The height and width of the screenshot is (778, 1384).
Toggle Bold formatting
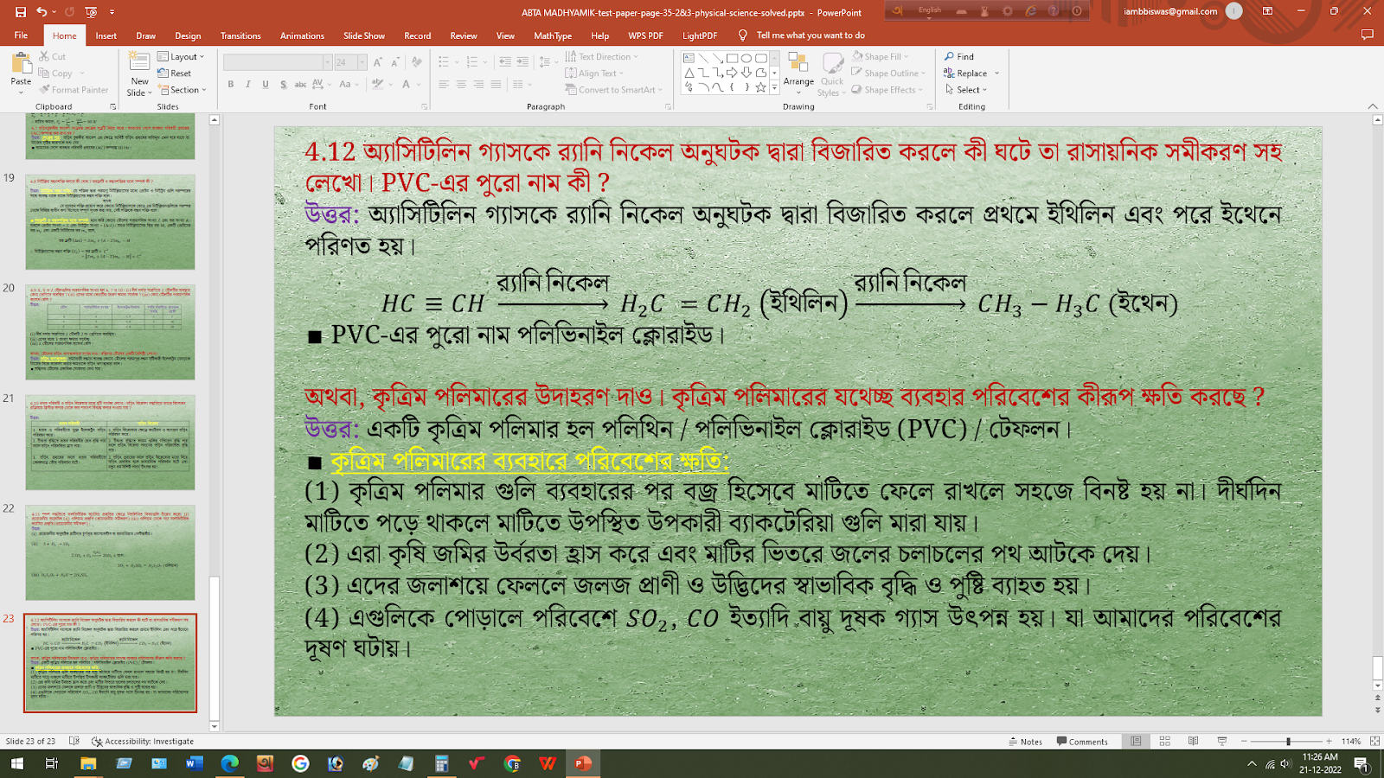pos(231,85)
